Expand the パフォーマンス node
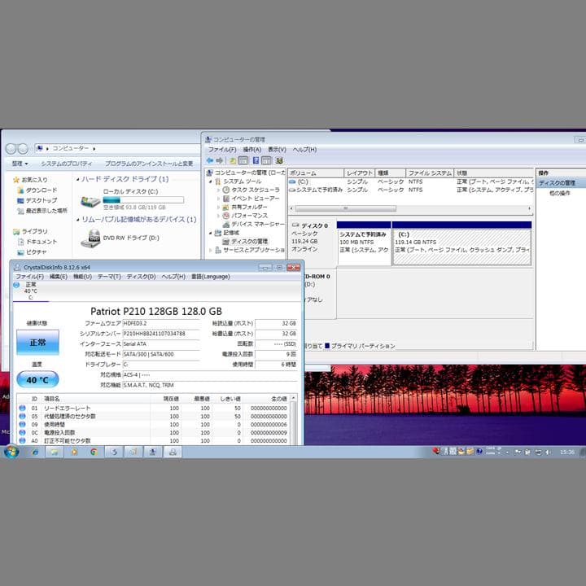 click(x=219, y=216)
